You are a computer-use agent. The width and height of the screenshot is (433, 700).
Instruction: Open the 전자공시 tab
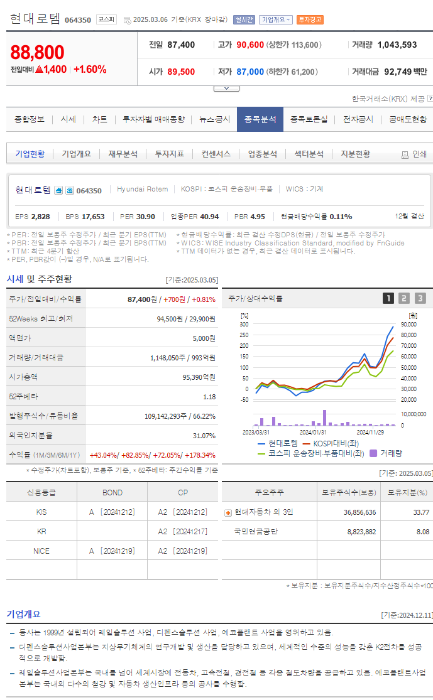[x=358, y=119]
